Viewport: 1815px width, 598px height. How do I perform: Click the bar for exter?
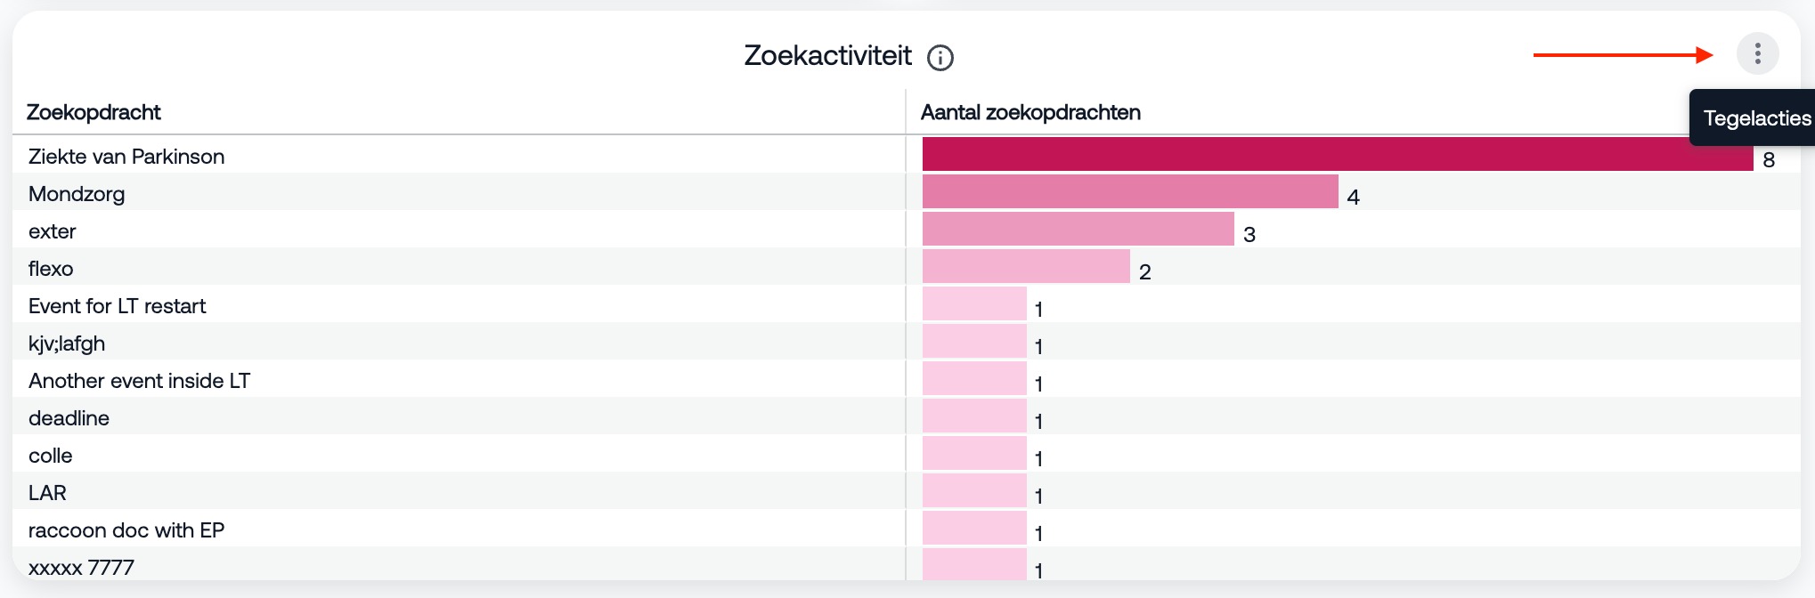tap(1078, 229)
